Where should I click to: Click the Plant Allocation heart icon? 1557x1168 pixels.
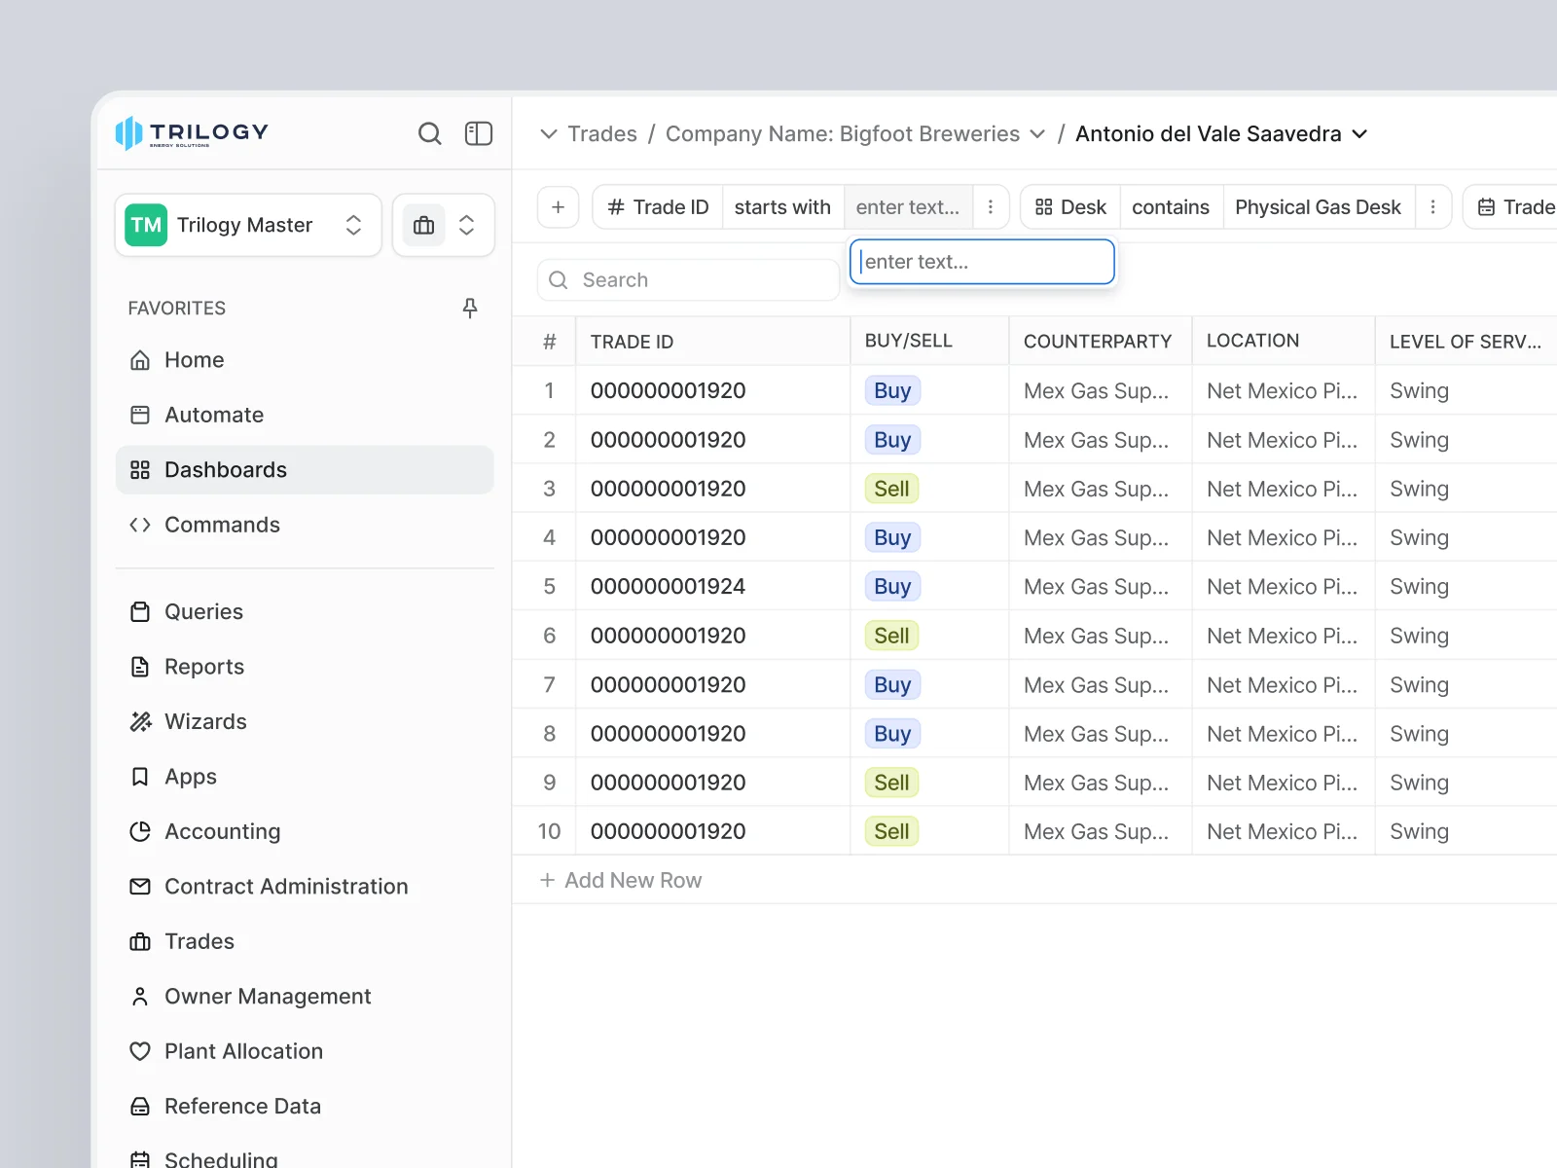[140, 1051]
